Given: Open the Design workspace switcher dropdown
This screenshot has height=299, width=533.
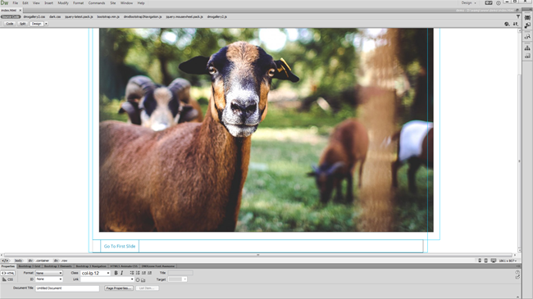Looking at the screenshot, I should pyautogui.click(x=468, y=2).
